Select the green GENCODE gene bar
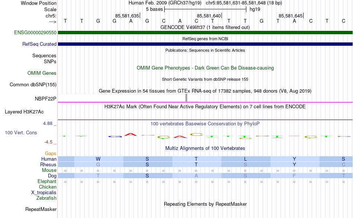Viewport: 353px width, 218px height. coord(205,32)
